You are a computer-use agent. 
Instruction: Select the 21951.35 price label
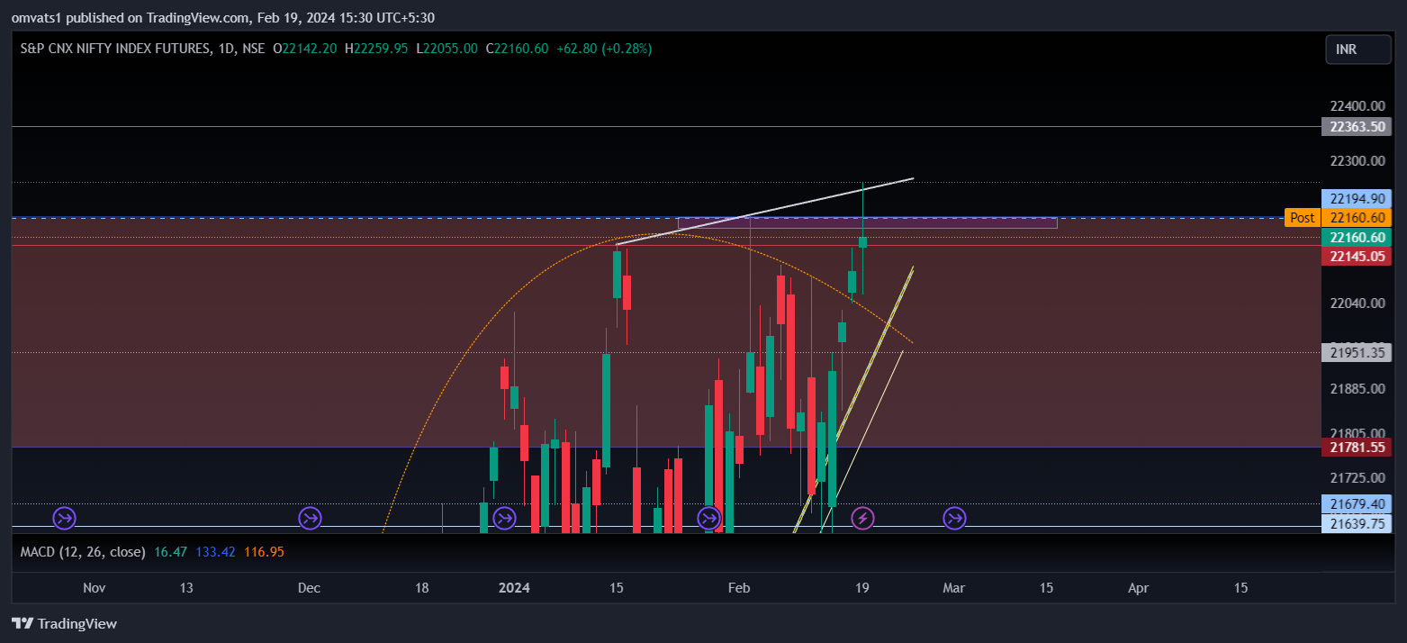(x=1356, y=352)
